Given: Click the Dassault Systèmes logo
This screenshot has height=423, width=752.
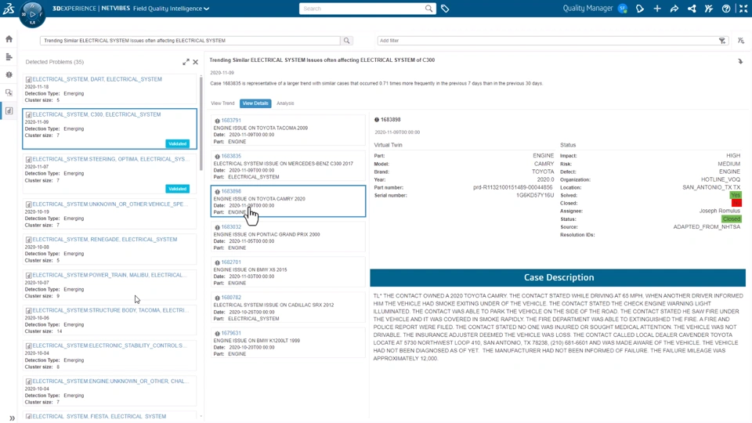Looking at the screenshot, I should pyautogui.click(x=8, y=8).
